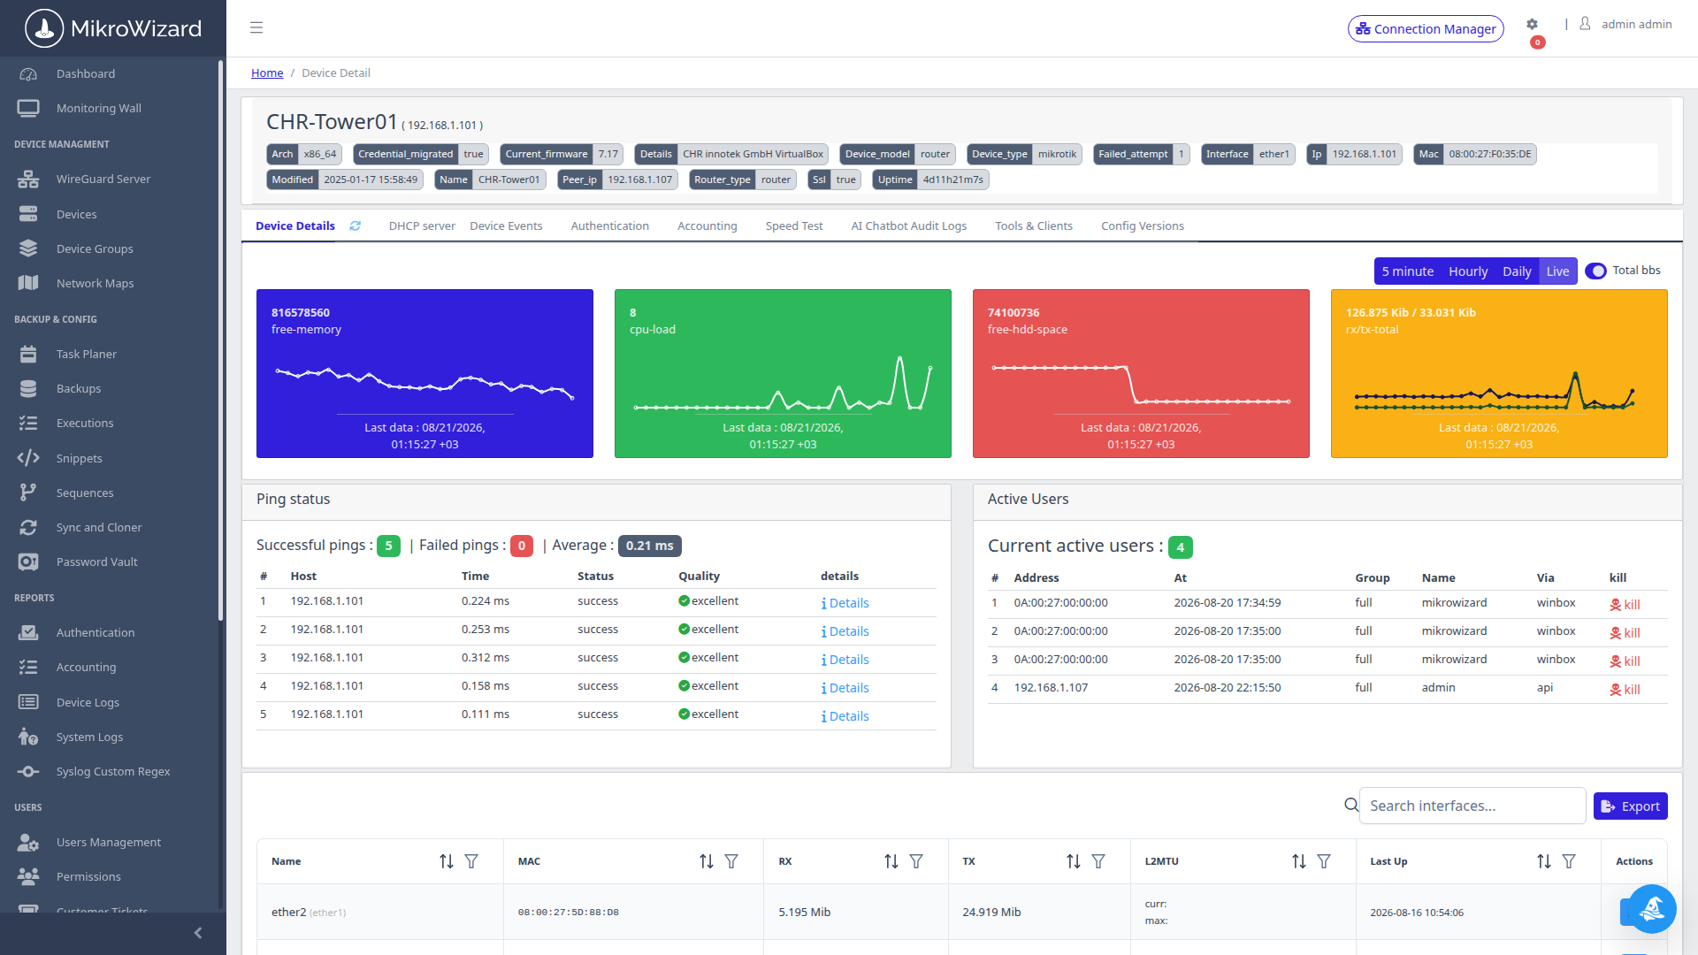Open Device Logs icon
The width and height of the screenshot is (1698, 955).
28,702
